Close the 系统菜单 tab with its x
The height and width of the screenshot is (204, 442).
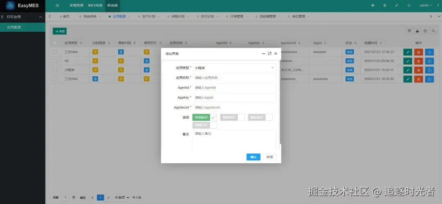point(99,17)
